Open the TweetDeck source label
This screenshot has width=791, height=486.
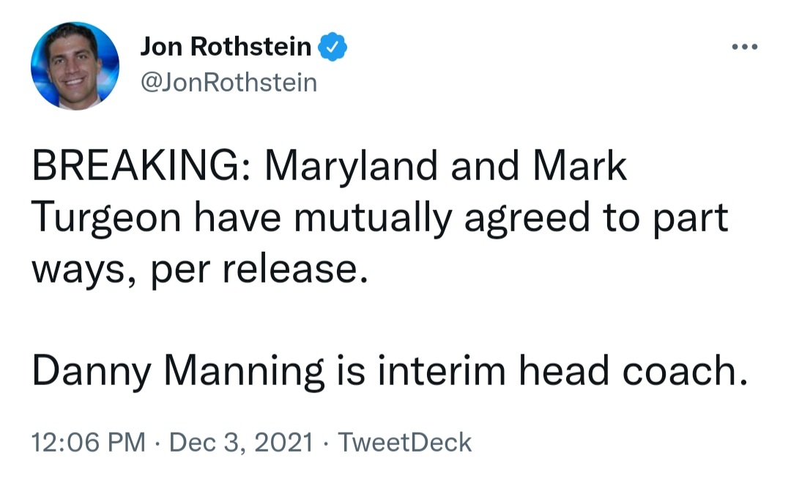tap(404, 443)
